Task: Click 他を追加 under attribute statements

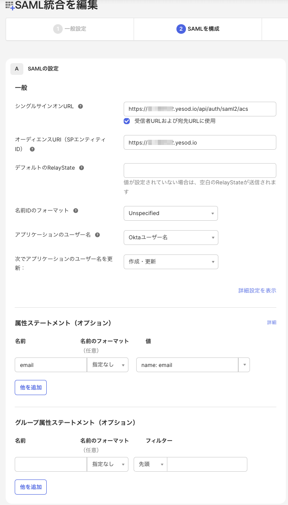Action: pos(31,387)
